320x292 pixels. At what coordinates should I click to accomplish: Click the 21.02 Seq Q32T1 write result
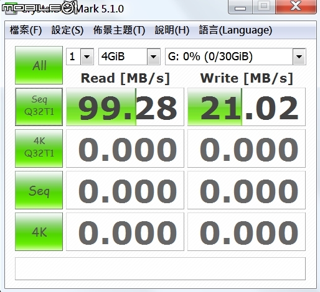[247, 107]
